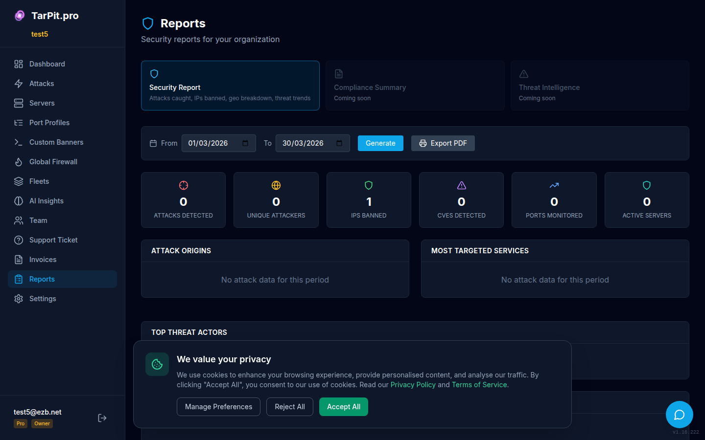Screen dimensions: 705x440
Task: Open date picker on From date field
Action: coord(245,143)
